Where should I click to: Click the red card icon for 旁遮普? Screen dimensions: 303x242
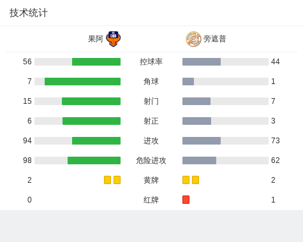tap(186, 200)
